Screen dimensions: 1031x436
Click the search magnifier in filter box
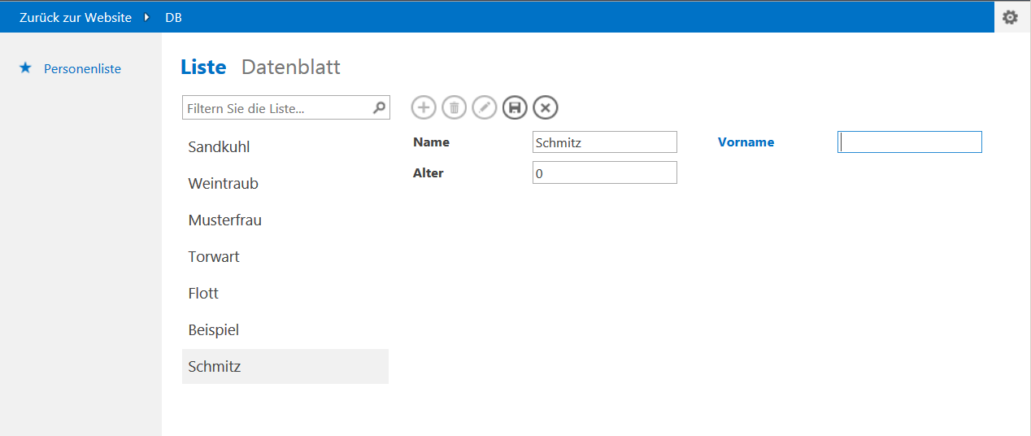point(379,107)
